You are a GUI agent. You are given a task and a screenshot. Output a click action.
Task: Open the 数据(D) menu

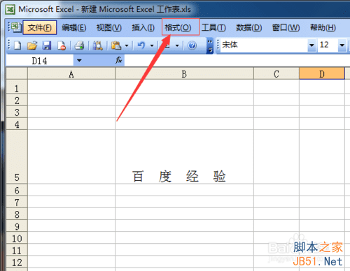(248, 27)
